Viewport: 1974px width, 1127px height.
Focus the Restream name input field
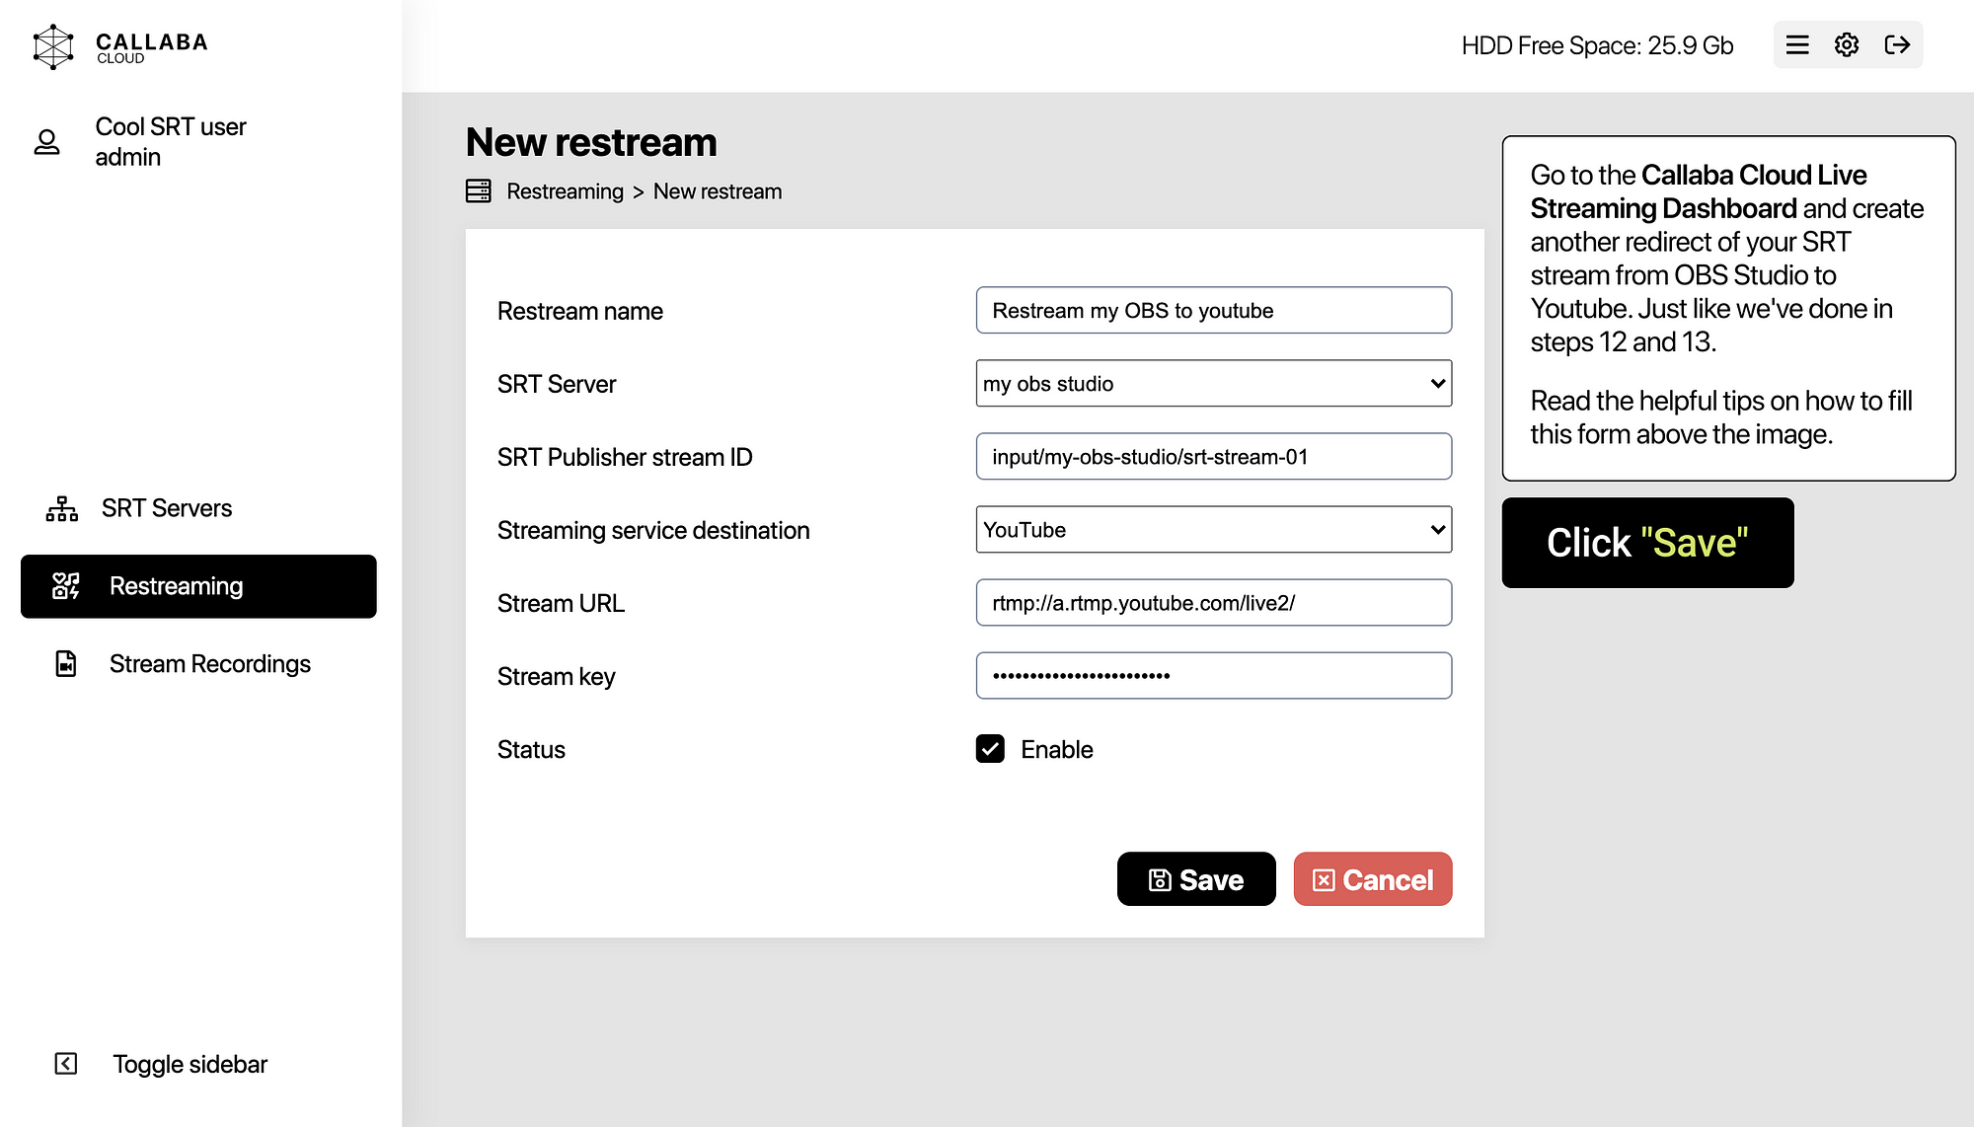pyautogui.click(x=1214, y=311)
